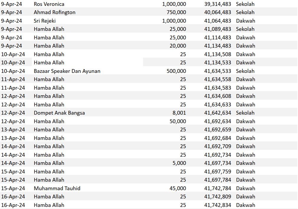Image resolution: width=298 pixels, height=209 pixels.
Task: Select the Ros Veronica name cell
Action: point(49,4)
